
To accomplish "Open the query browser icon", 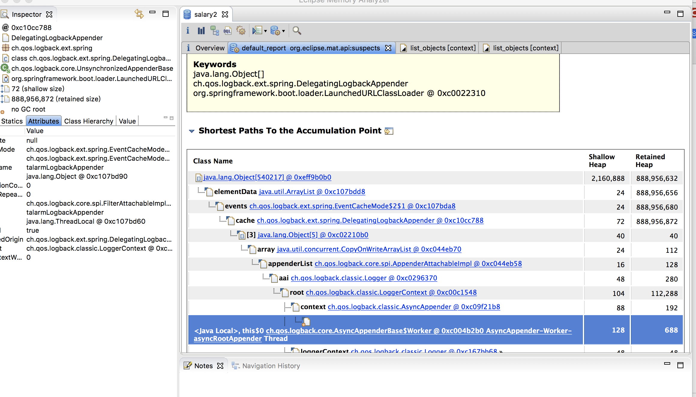I will [275, 30].
